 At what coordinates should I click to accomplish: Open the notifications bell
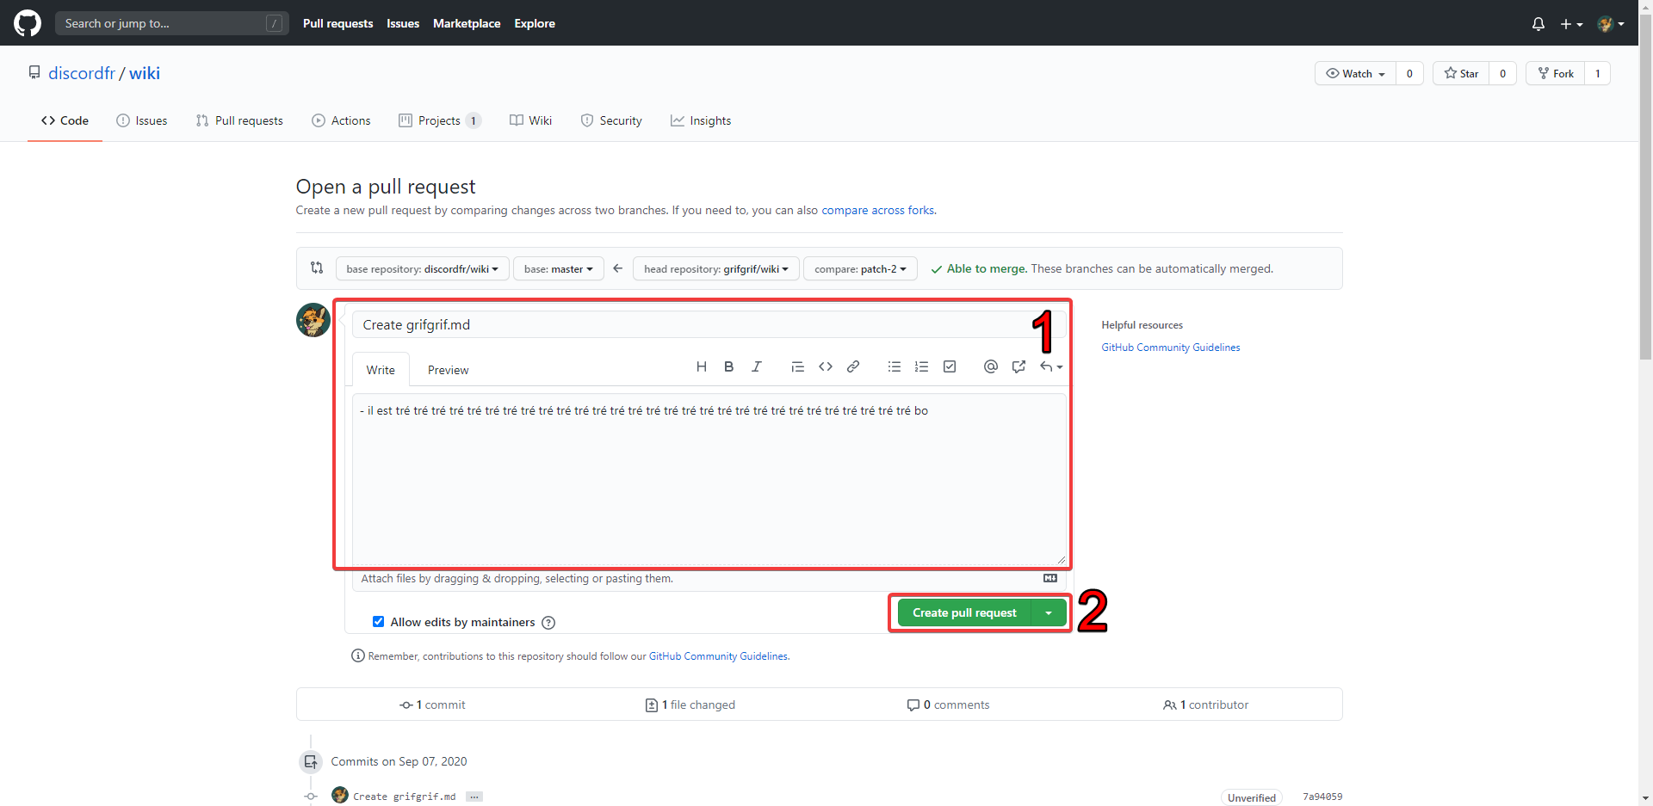point(1538,24)
